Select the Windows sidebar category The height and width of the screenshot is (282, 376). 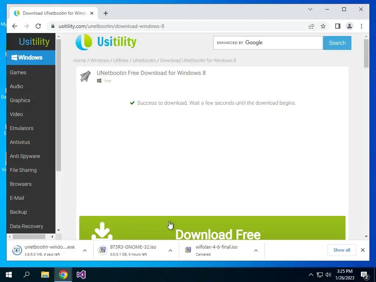point(31,58)
